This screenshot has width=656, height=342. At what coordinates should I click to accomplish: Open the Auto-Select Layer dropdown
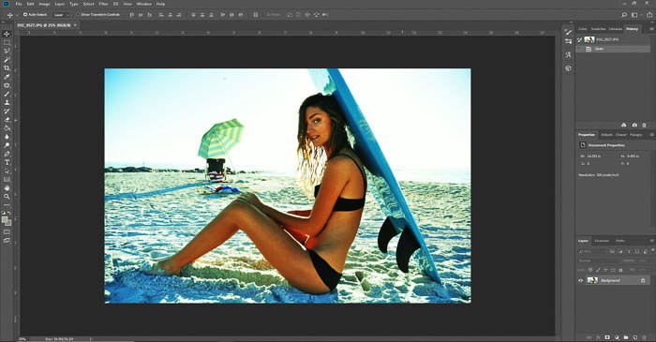(x=61, y=15)
